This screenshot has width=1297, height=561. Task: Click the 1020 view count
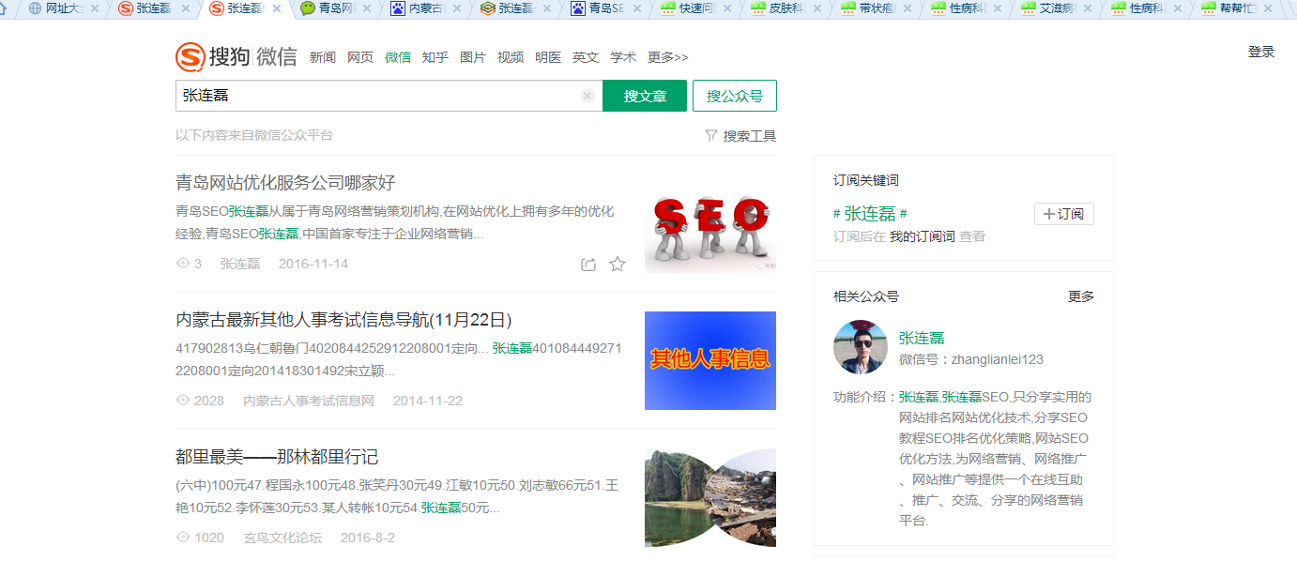coord(209,538)
